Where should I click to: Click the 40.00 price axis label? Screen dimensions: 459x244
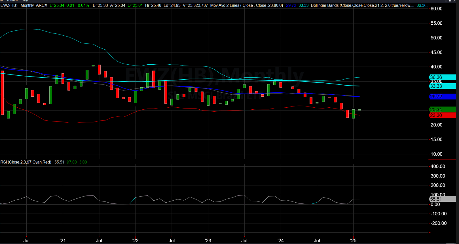click(436, 67)
